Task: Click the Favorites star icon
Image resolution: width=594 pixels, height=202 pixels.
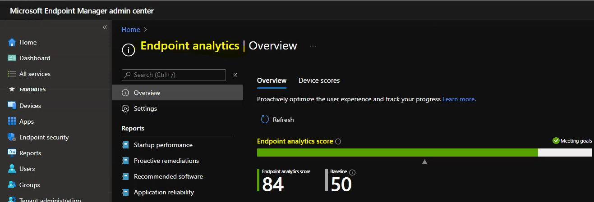Action: (12, 90)
